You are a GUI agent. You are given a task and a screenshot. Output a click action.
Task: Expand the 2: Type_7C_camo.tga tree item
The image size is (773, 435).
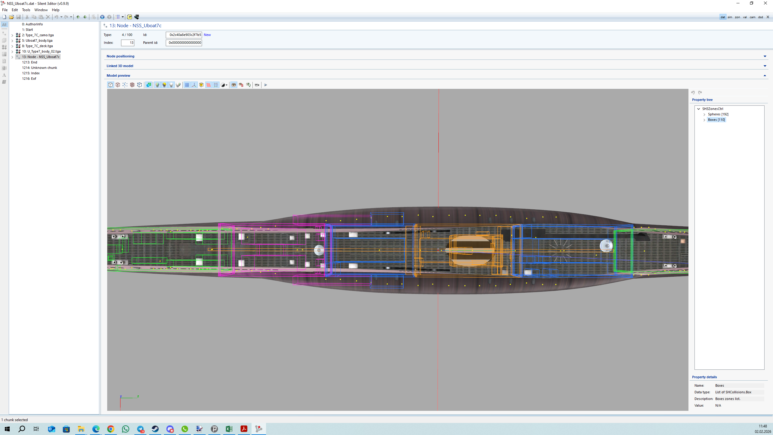tap(12, 35)
